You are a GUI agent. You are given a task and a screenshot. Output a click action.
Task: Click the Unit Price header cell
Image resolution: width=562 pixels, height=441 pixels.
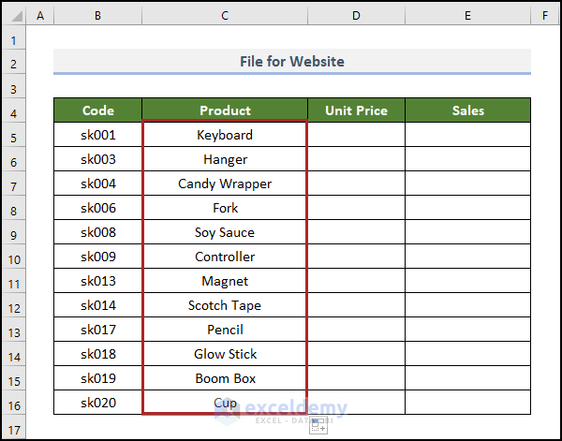356,110
